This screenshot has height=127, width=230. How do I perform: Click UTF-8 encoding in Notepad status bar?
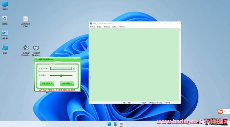click(168, 103)
